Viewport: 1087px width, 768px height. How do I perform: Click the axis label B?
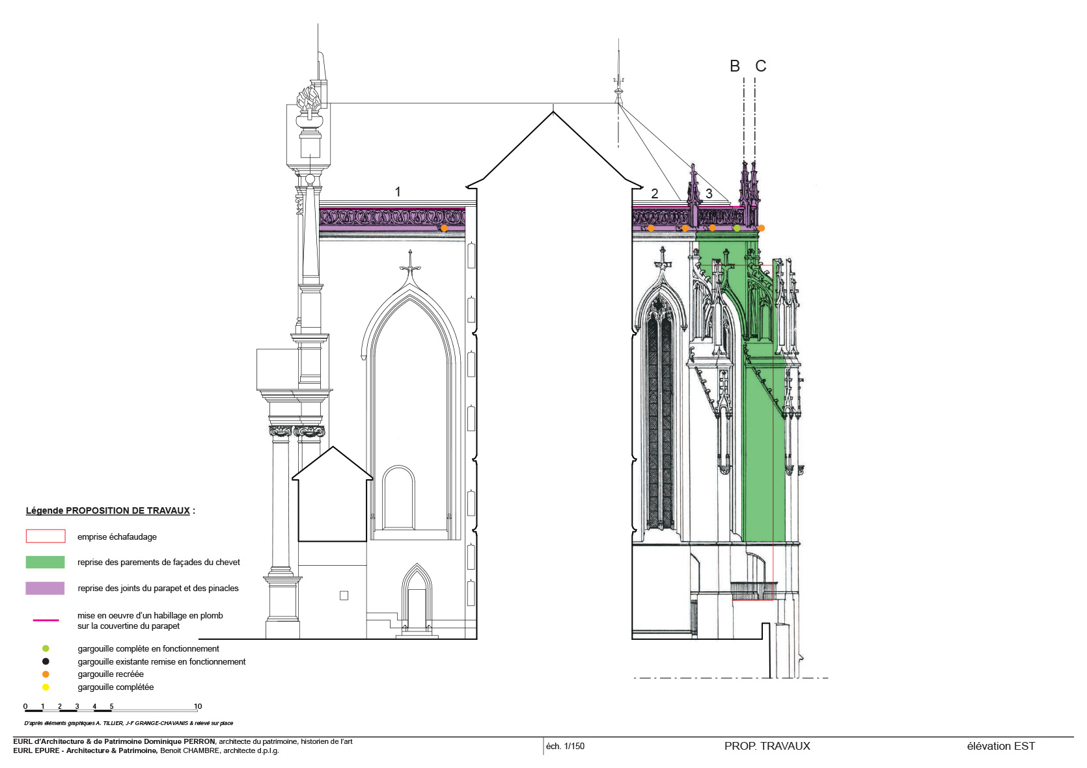[735, 66]
